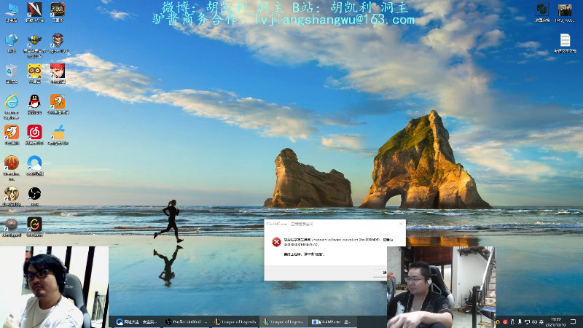Open the golden winged emblem game shortcut
The height and width of the screenshot is (328, 583).
coord(34,45)
